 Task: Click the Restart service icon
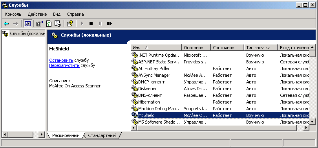tap(109, 24)
